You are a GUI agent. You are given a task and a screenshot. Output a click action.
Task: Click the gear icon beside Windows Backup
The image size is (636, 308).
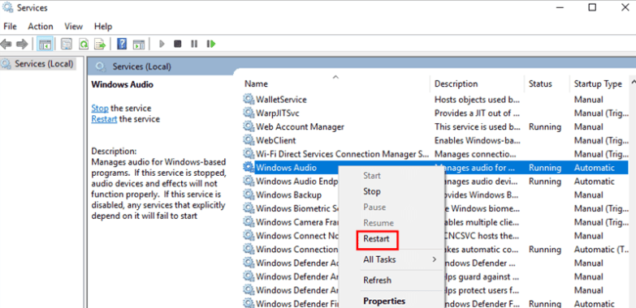click(x=249, y=195)
